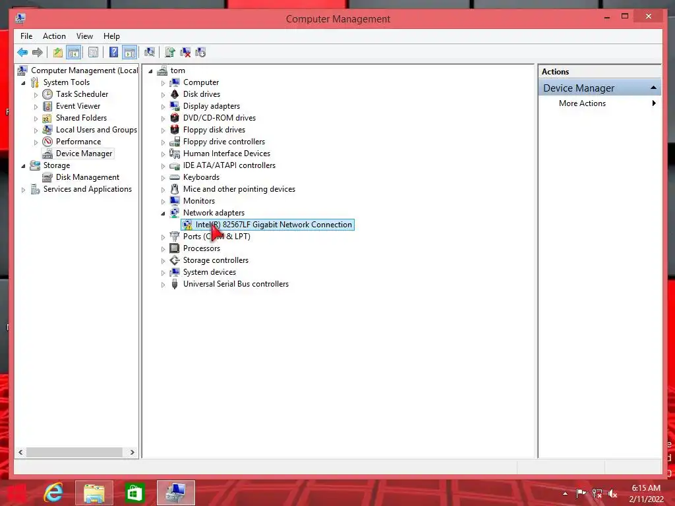Collapse the Network adapters category
675x506 pixels.
[x=163, y=213]
